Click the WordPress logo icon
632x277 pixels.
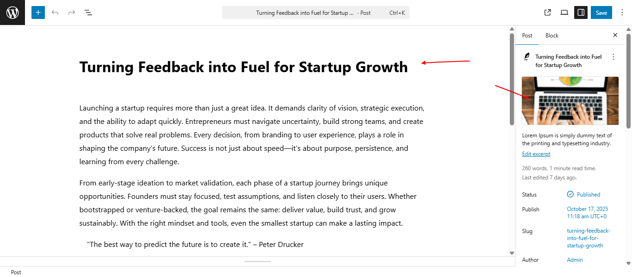pos(12,12)
